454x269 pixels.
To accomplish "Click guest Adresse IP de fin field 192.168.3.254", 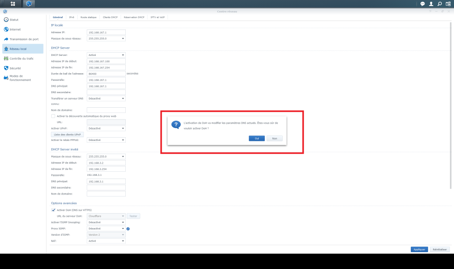I will tap(106, 169).
